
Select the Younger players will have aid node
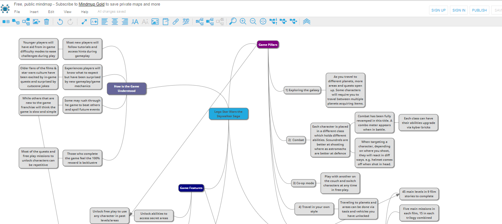38,49
